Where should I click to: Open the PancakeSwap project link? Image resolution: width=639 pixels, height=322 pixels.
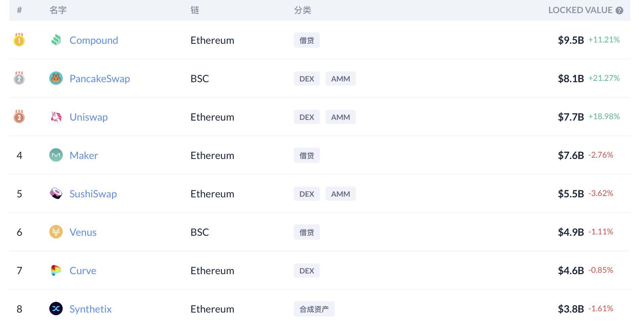[100, 79]
